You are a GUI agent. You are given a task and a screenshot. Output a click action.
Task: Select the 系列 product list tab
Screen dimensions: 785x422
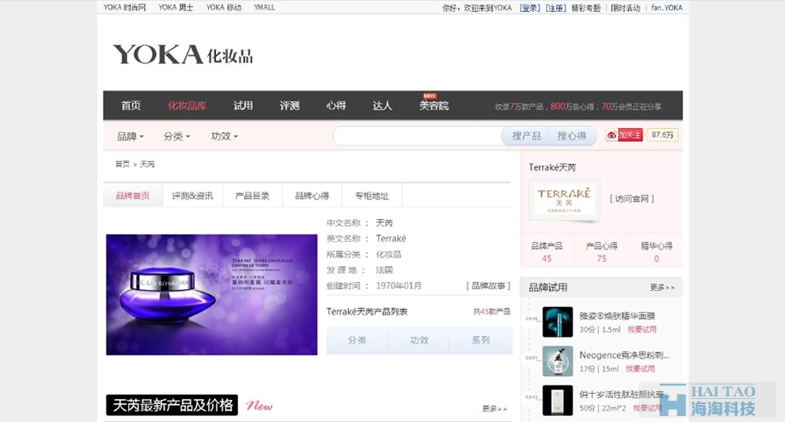pyautogui.click(x=480, y=340)
